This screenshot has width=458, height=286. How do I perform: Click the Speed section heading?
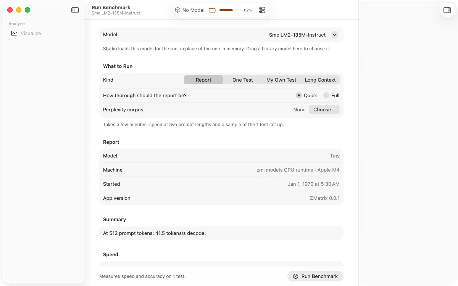111,255
